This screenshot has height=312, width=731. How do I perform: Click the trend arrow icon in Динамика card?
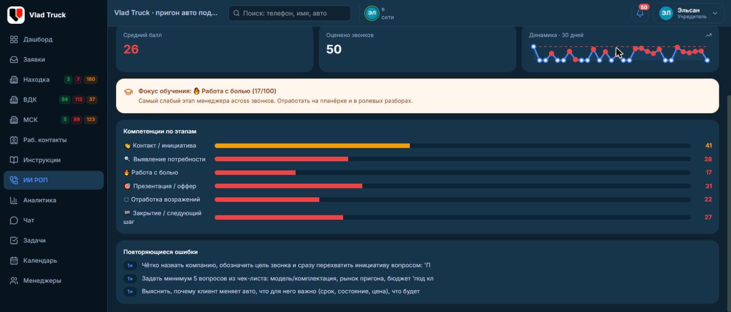pyautogui.click(x=709, y=35)
